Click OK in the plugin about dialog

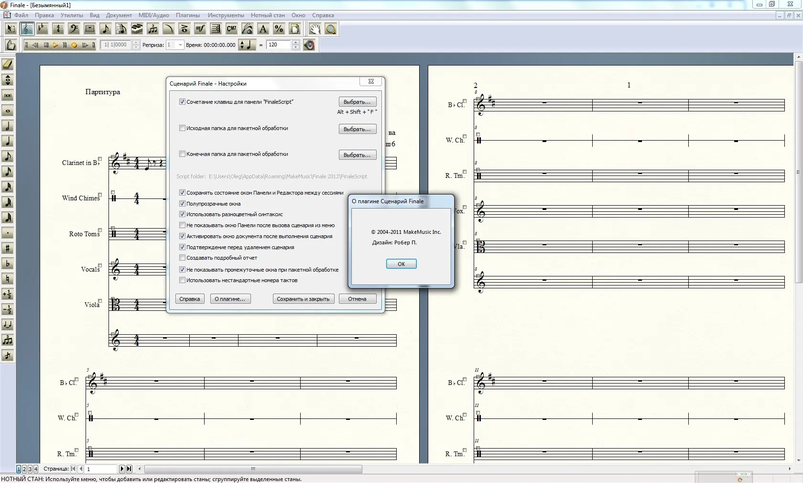click(401, 264)
